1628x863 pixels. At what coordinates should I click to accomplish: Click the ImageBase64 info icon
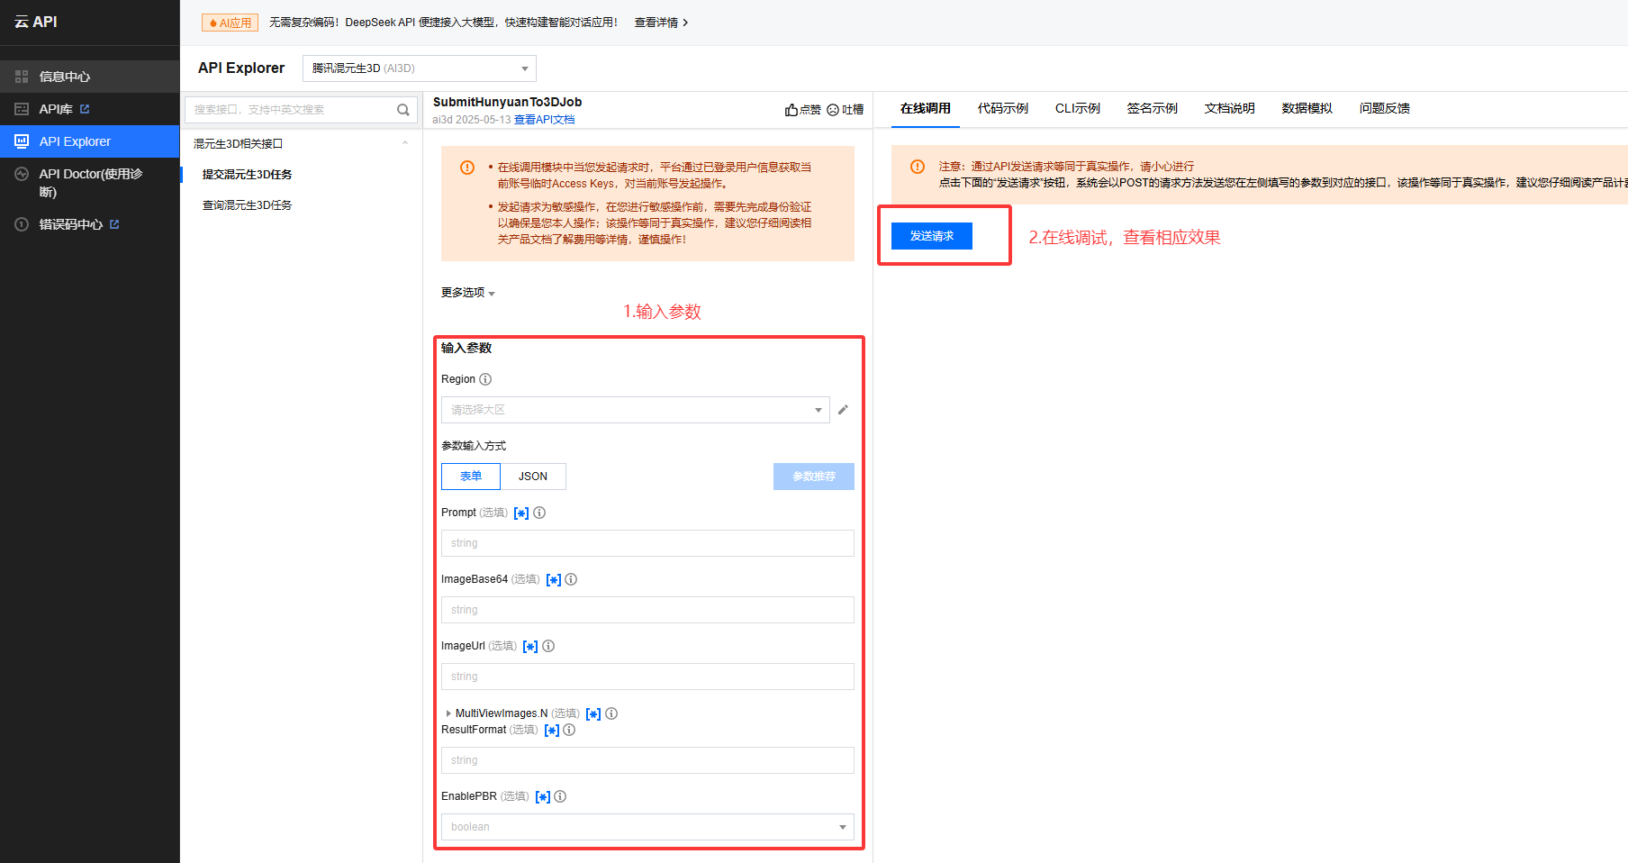tap(571, 579)
